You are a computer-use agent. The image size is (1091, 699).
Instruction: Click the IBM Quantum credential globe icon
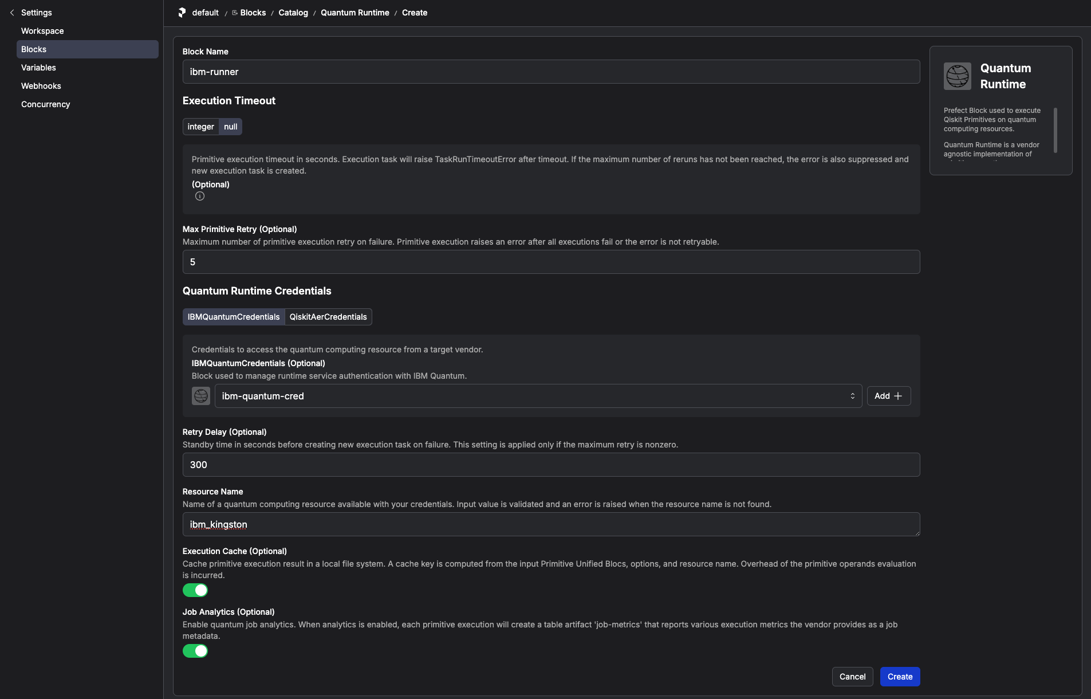[201, 396]
